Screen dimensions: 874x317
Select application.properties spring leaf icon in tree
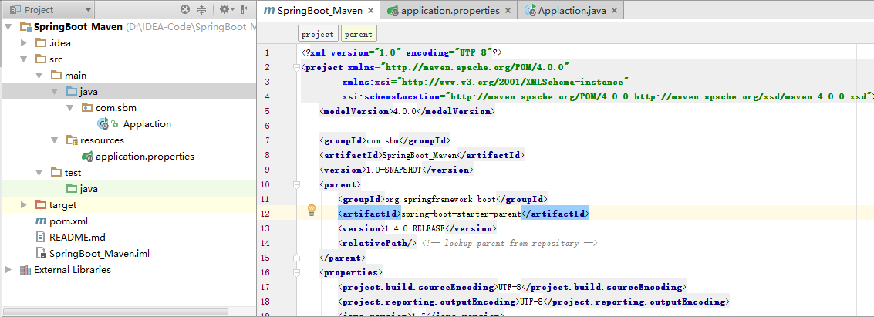(x=87, y=156)
